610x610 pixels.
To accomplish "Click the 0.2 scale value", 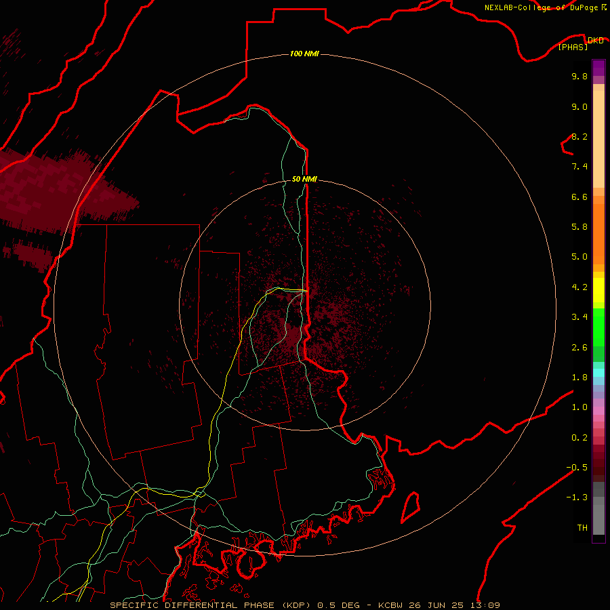I will (x=579, y=438).
